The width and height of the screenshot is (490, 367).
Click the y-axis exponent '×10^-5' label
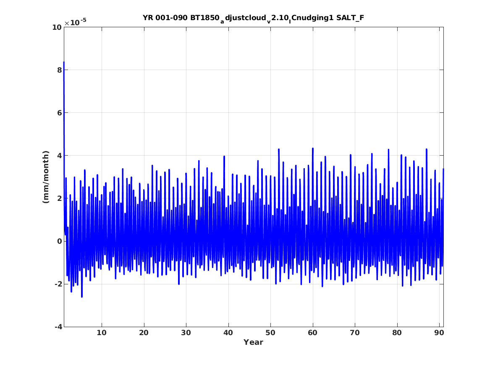(x=75, y=22)
